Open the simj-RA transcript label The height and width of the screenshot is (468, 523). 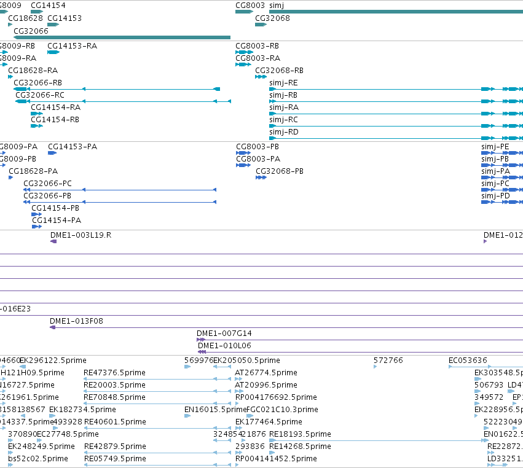[x=284, y=107]
